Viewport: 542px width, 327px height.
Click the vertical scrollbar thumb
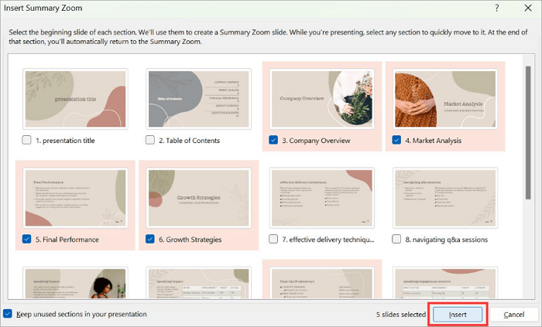(x=528, y=133)
